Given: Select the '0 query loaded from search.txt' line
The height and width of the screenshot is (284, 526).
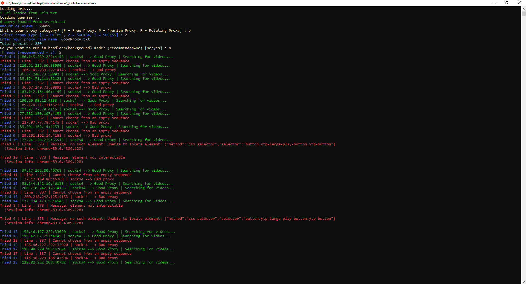Looking at the screenshot, I should pos(33,22).
